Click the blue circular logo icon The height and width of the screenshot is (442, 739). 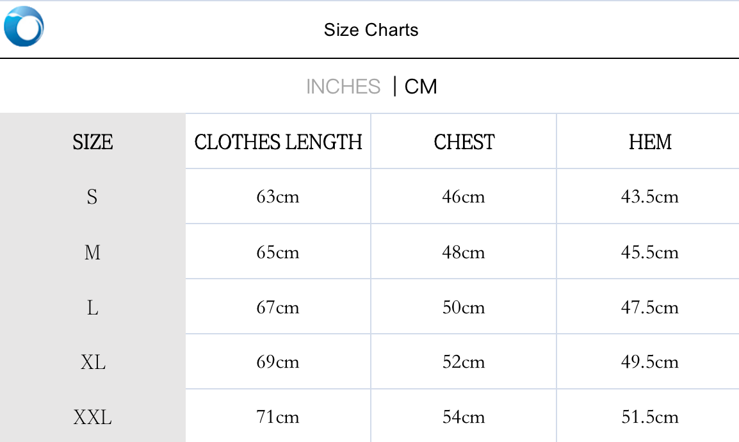pyautogui.click(x=24, y=27)
